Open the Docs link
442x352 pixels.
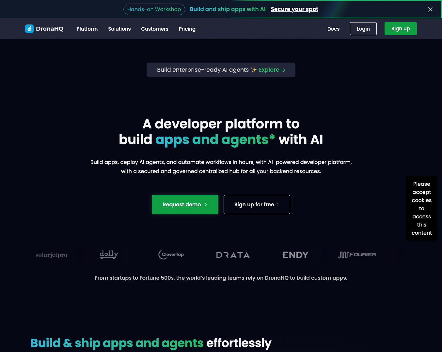(x=333, y=29)
